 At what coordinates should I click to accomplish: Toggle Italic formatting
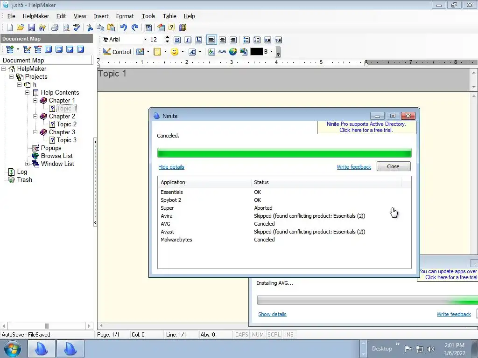pos(188,40)
